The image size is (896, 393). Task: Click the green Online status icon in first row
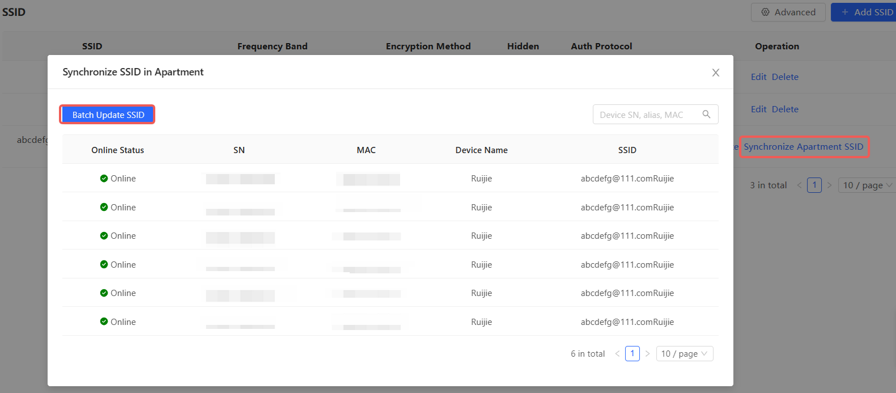[x=104, y=179]
